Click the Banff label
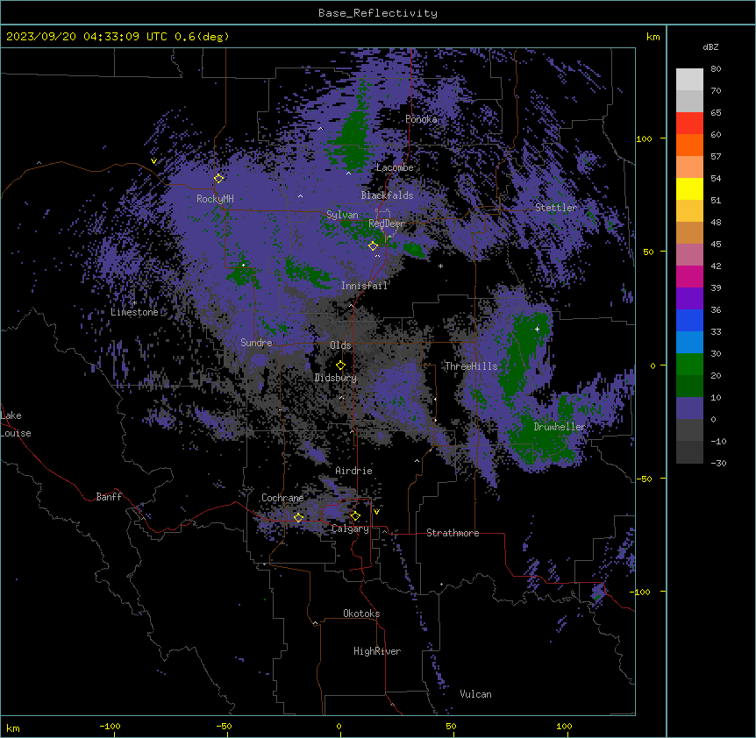The image size is (756, 738). (x=109, y=496)
